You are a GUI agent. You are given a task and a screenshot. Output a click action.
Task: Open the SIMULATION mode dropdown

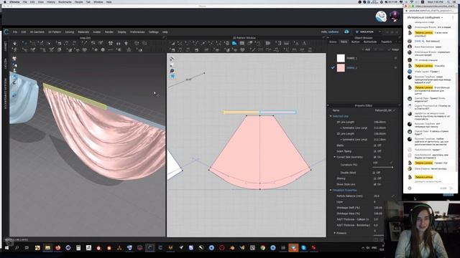coord(380,32)
